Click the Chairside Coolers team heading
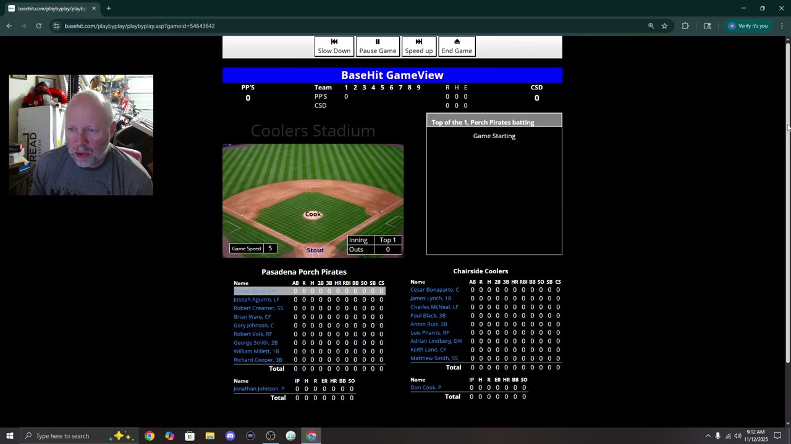Screen dimensions: 791x444 click(x=481, y=271)
